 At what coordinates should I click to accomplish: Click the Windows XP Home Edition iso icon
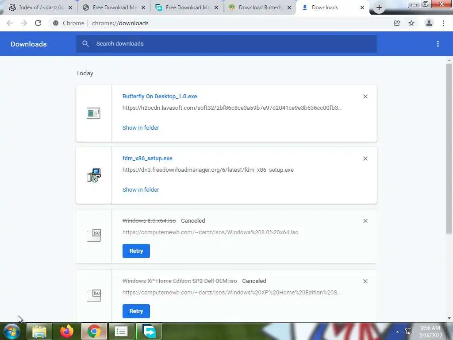94,295
